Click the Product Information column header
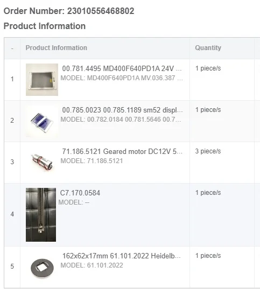The image size is (260, 295). [x=56, y=48]
